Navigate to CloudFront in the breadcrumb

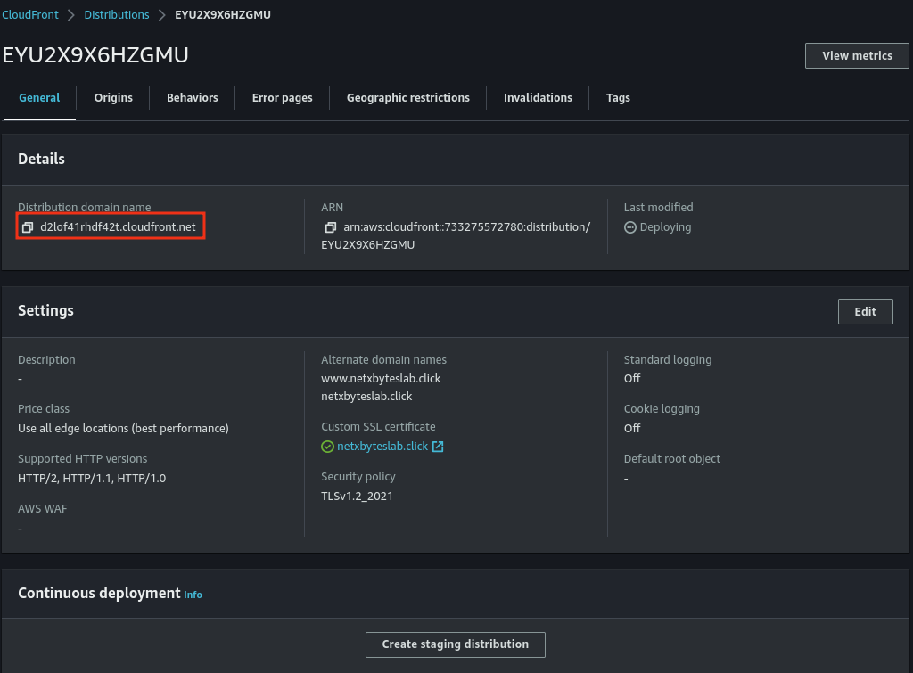(31, 15)
